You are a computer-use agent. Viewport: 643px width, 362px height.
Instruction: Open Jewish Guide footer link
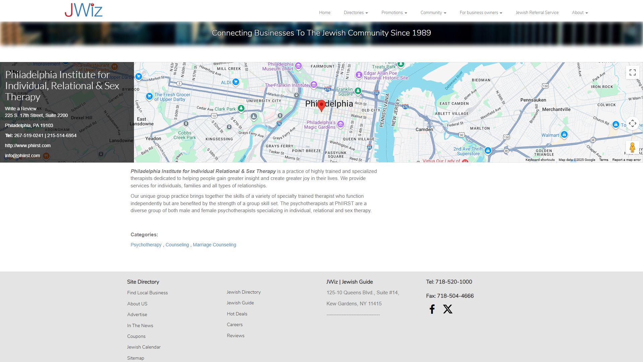click(x=240, y=303)
